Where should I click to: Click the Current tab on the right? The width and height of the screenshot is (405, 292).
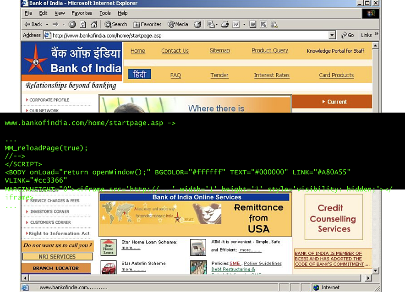click(x=332, y=102)
